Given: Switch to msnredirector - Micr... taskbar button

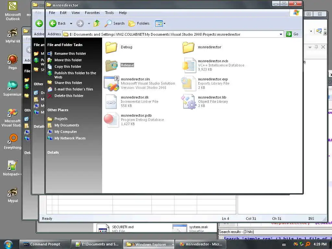Looking at the screenshot, I should [200, 244].
